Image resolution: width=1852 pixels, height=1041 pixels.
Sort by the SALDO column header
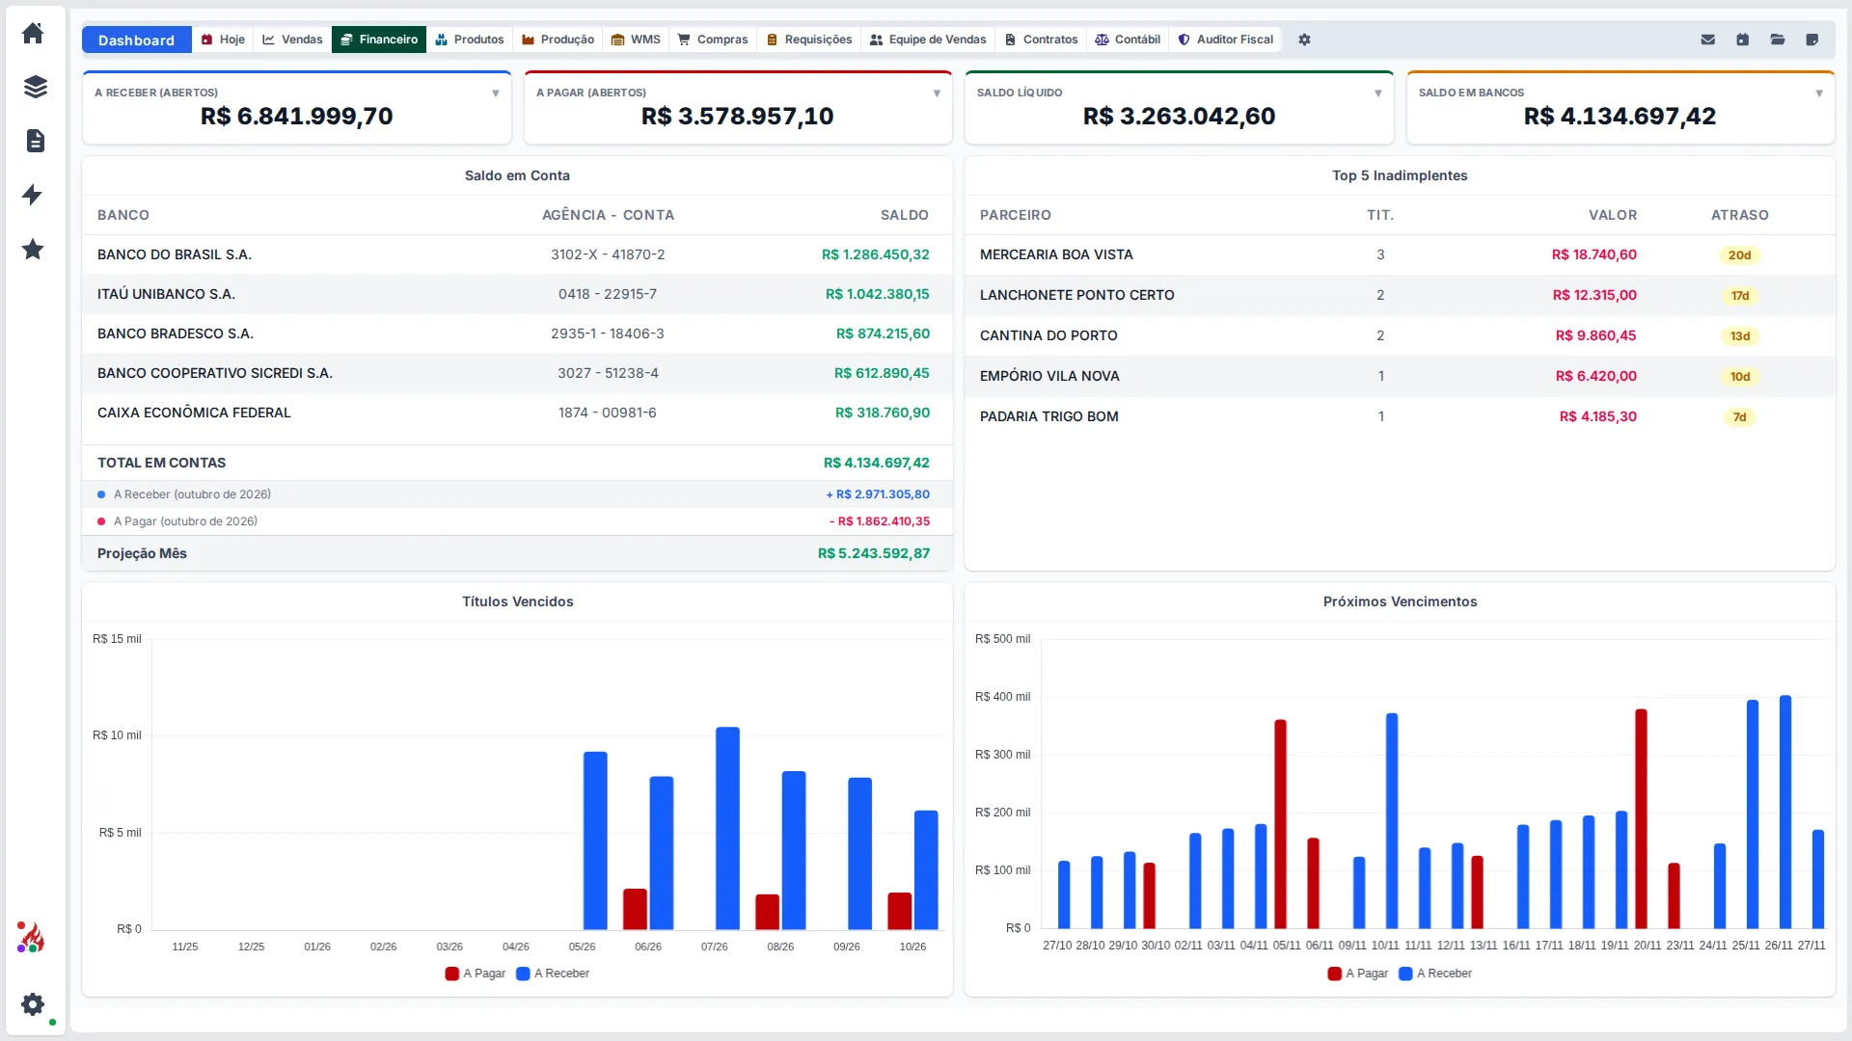coord(904,215)
